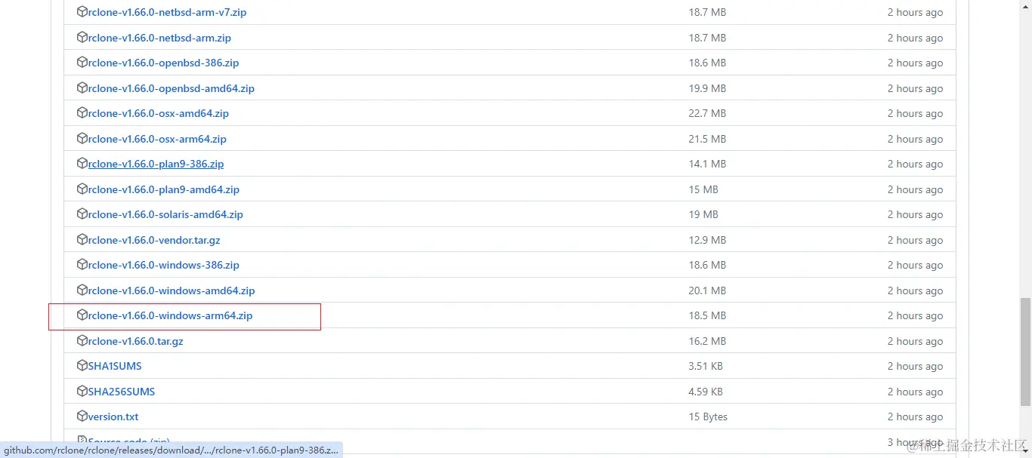Open rclone-v1.66.0.tar.gz link
The width and height of the screenshot is (1032, 458).
(136, 341)
